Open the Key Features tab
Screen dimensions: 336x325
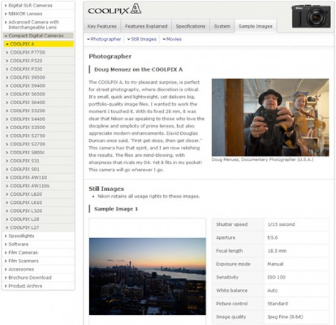(x=102, y=26)
